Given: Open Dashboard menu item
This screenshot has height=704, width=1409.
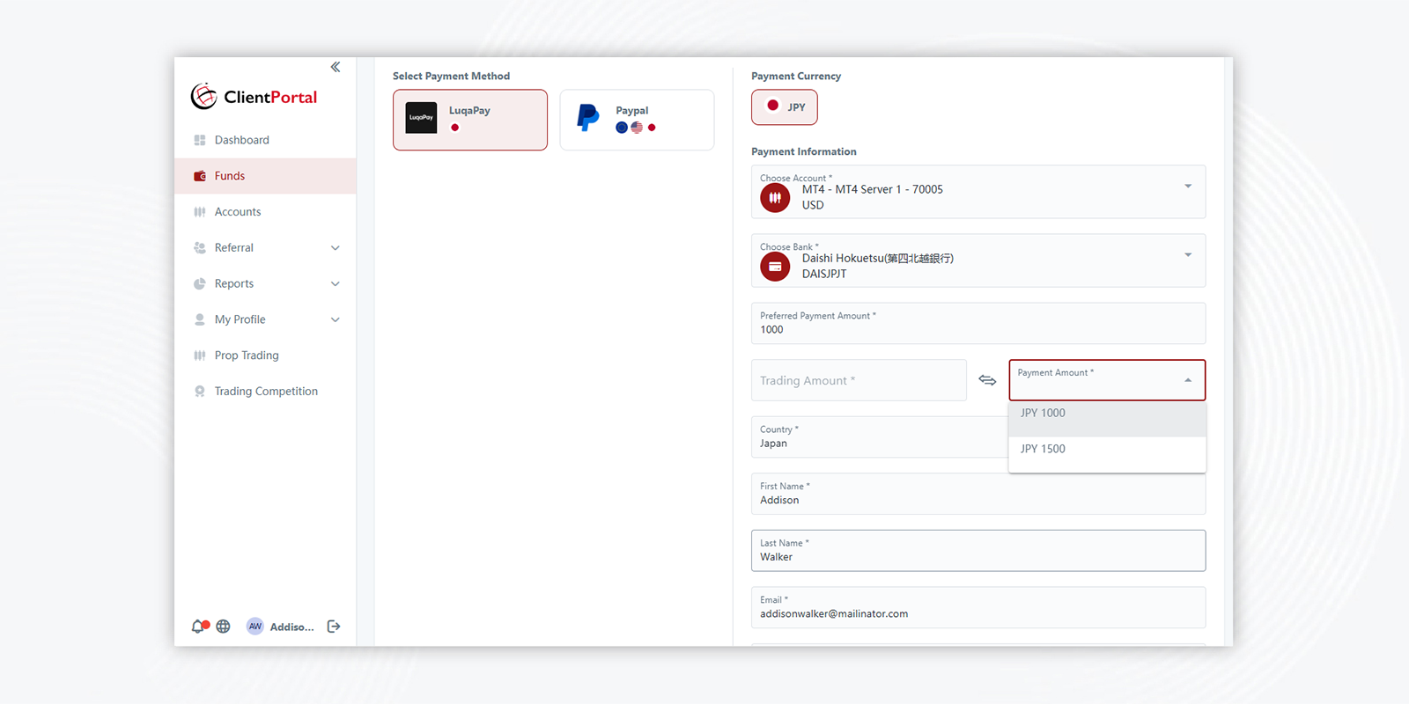Looking at the screenshot, I should point(265,140).
